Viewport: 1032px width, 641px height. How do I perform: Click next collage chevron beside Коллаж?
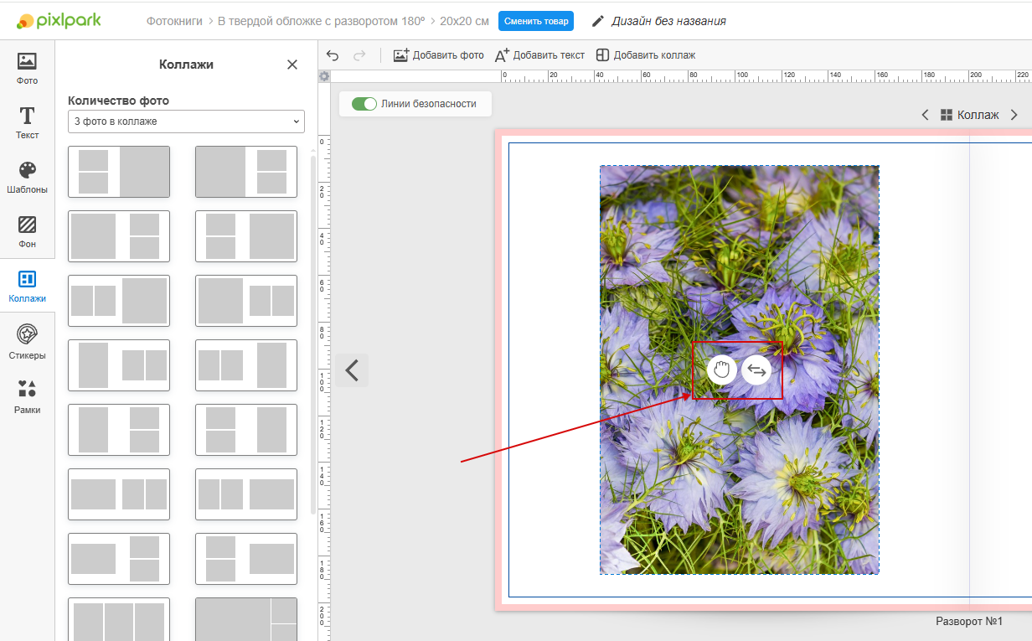(1014, 115)
